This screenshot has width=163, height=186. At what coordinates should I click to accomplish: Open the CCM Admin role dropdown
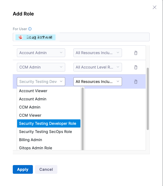pos(41,67)
